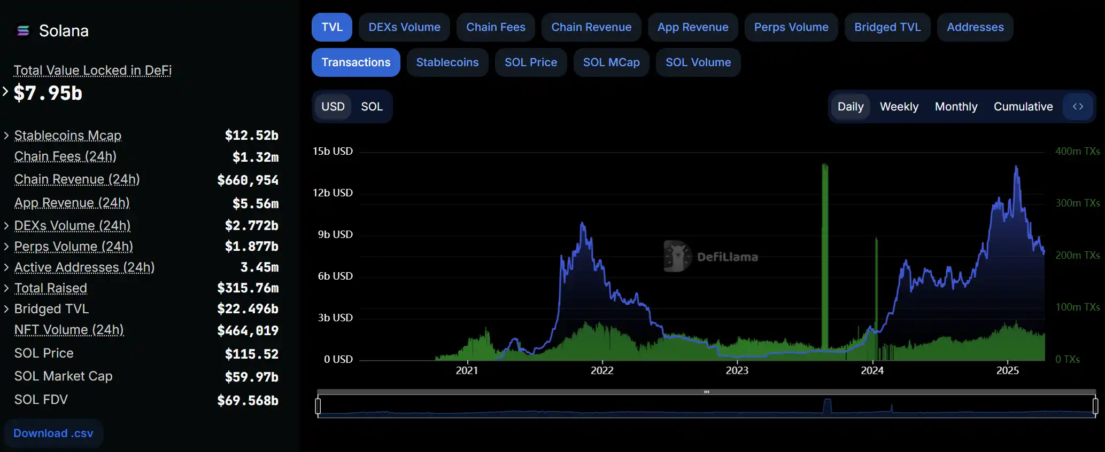This screenshot has height=452, width=1105.
Task: Grab the left range slider handle
Action: point(318,406)
